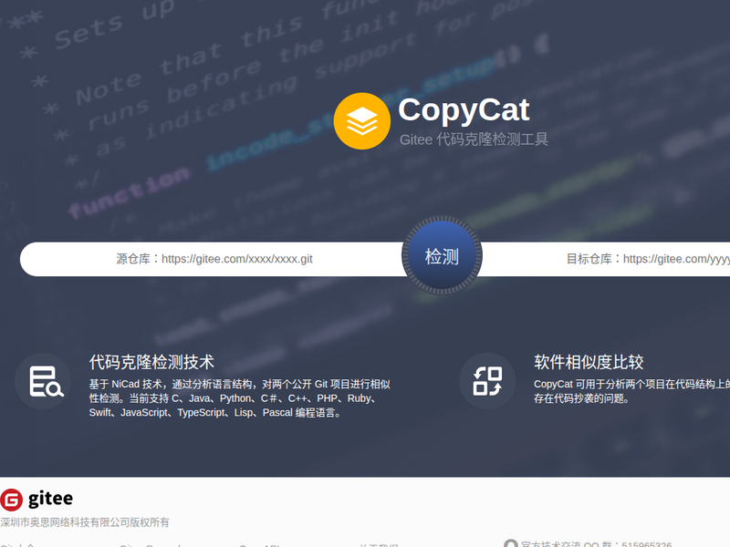Screen dimensions: 730x547
Task: Click the code clone detection document-search icon
Action: point(43,381)
